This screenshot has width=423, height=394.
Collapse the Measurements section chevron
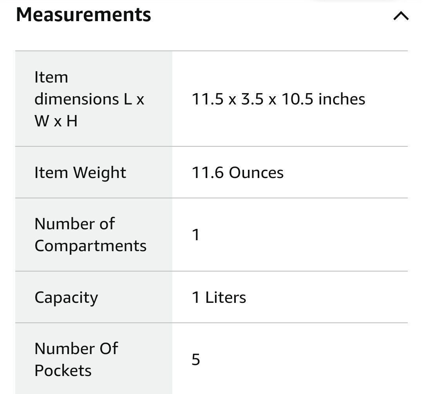click(401, 16)
